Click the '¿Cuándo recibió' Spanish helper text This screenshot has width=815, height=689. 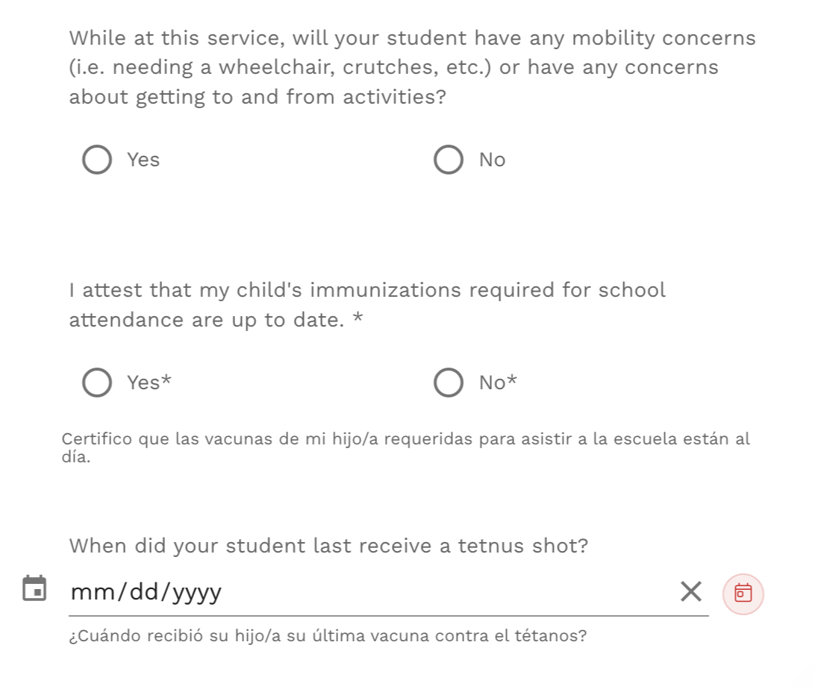tap(328, 636)
